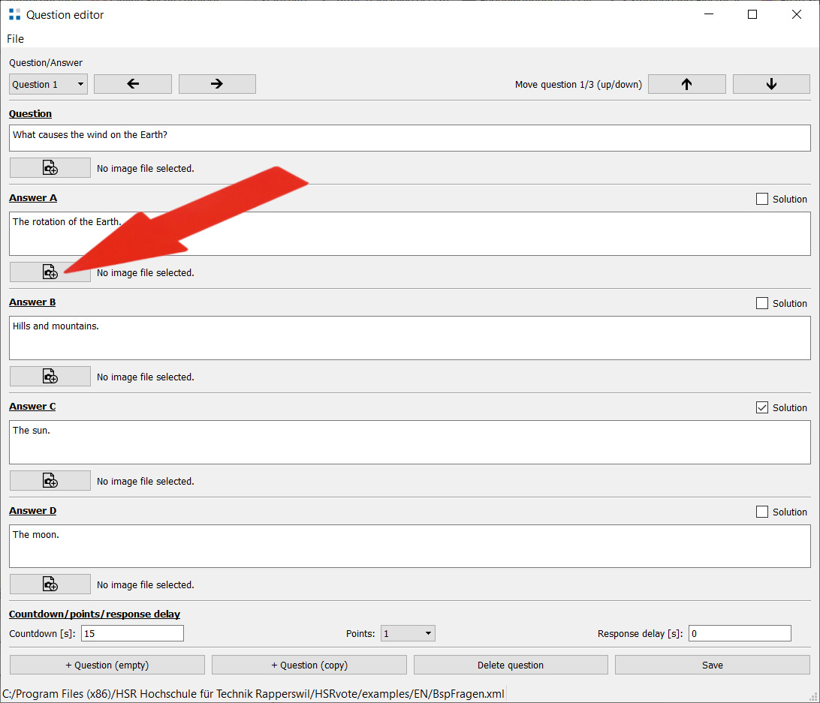This screenshot has width=820, height=703.
Task: Go to previous question with left arrow
Action: (133, 84)
